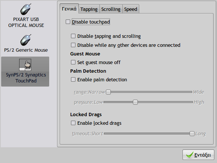Tick the Enable locked drags checkbox

73,123
